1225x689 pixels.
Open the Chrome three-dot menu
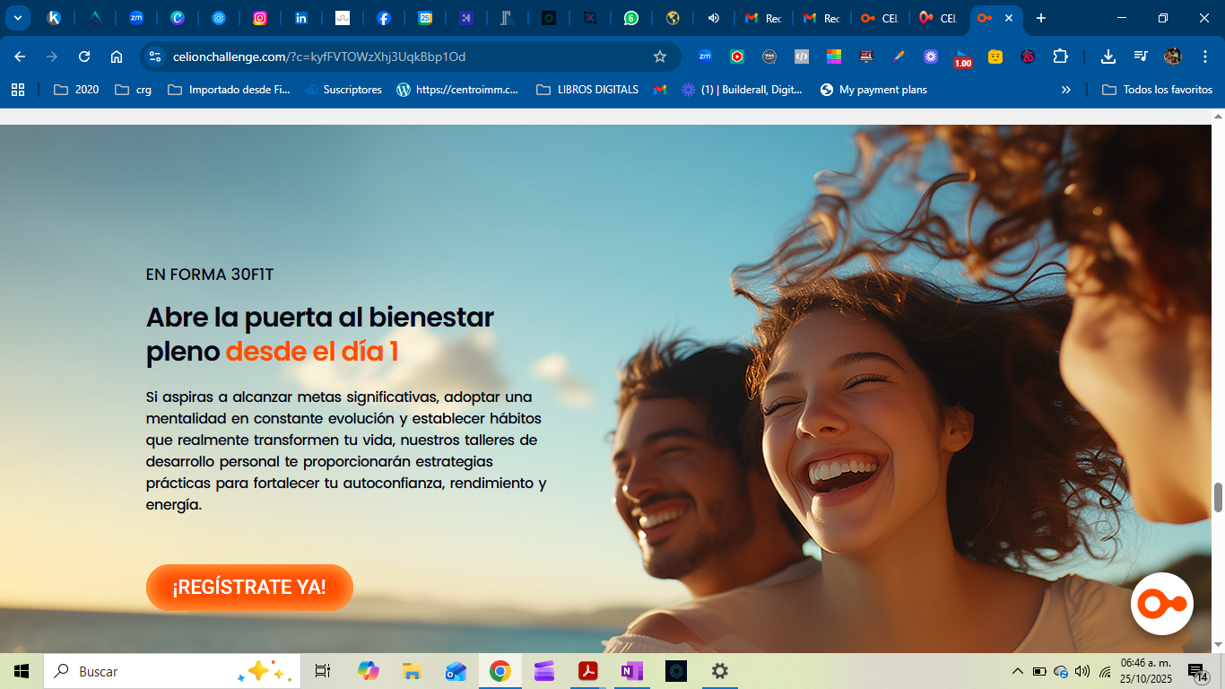(1204, 57)
